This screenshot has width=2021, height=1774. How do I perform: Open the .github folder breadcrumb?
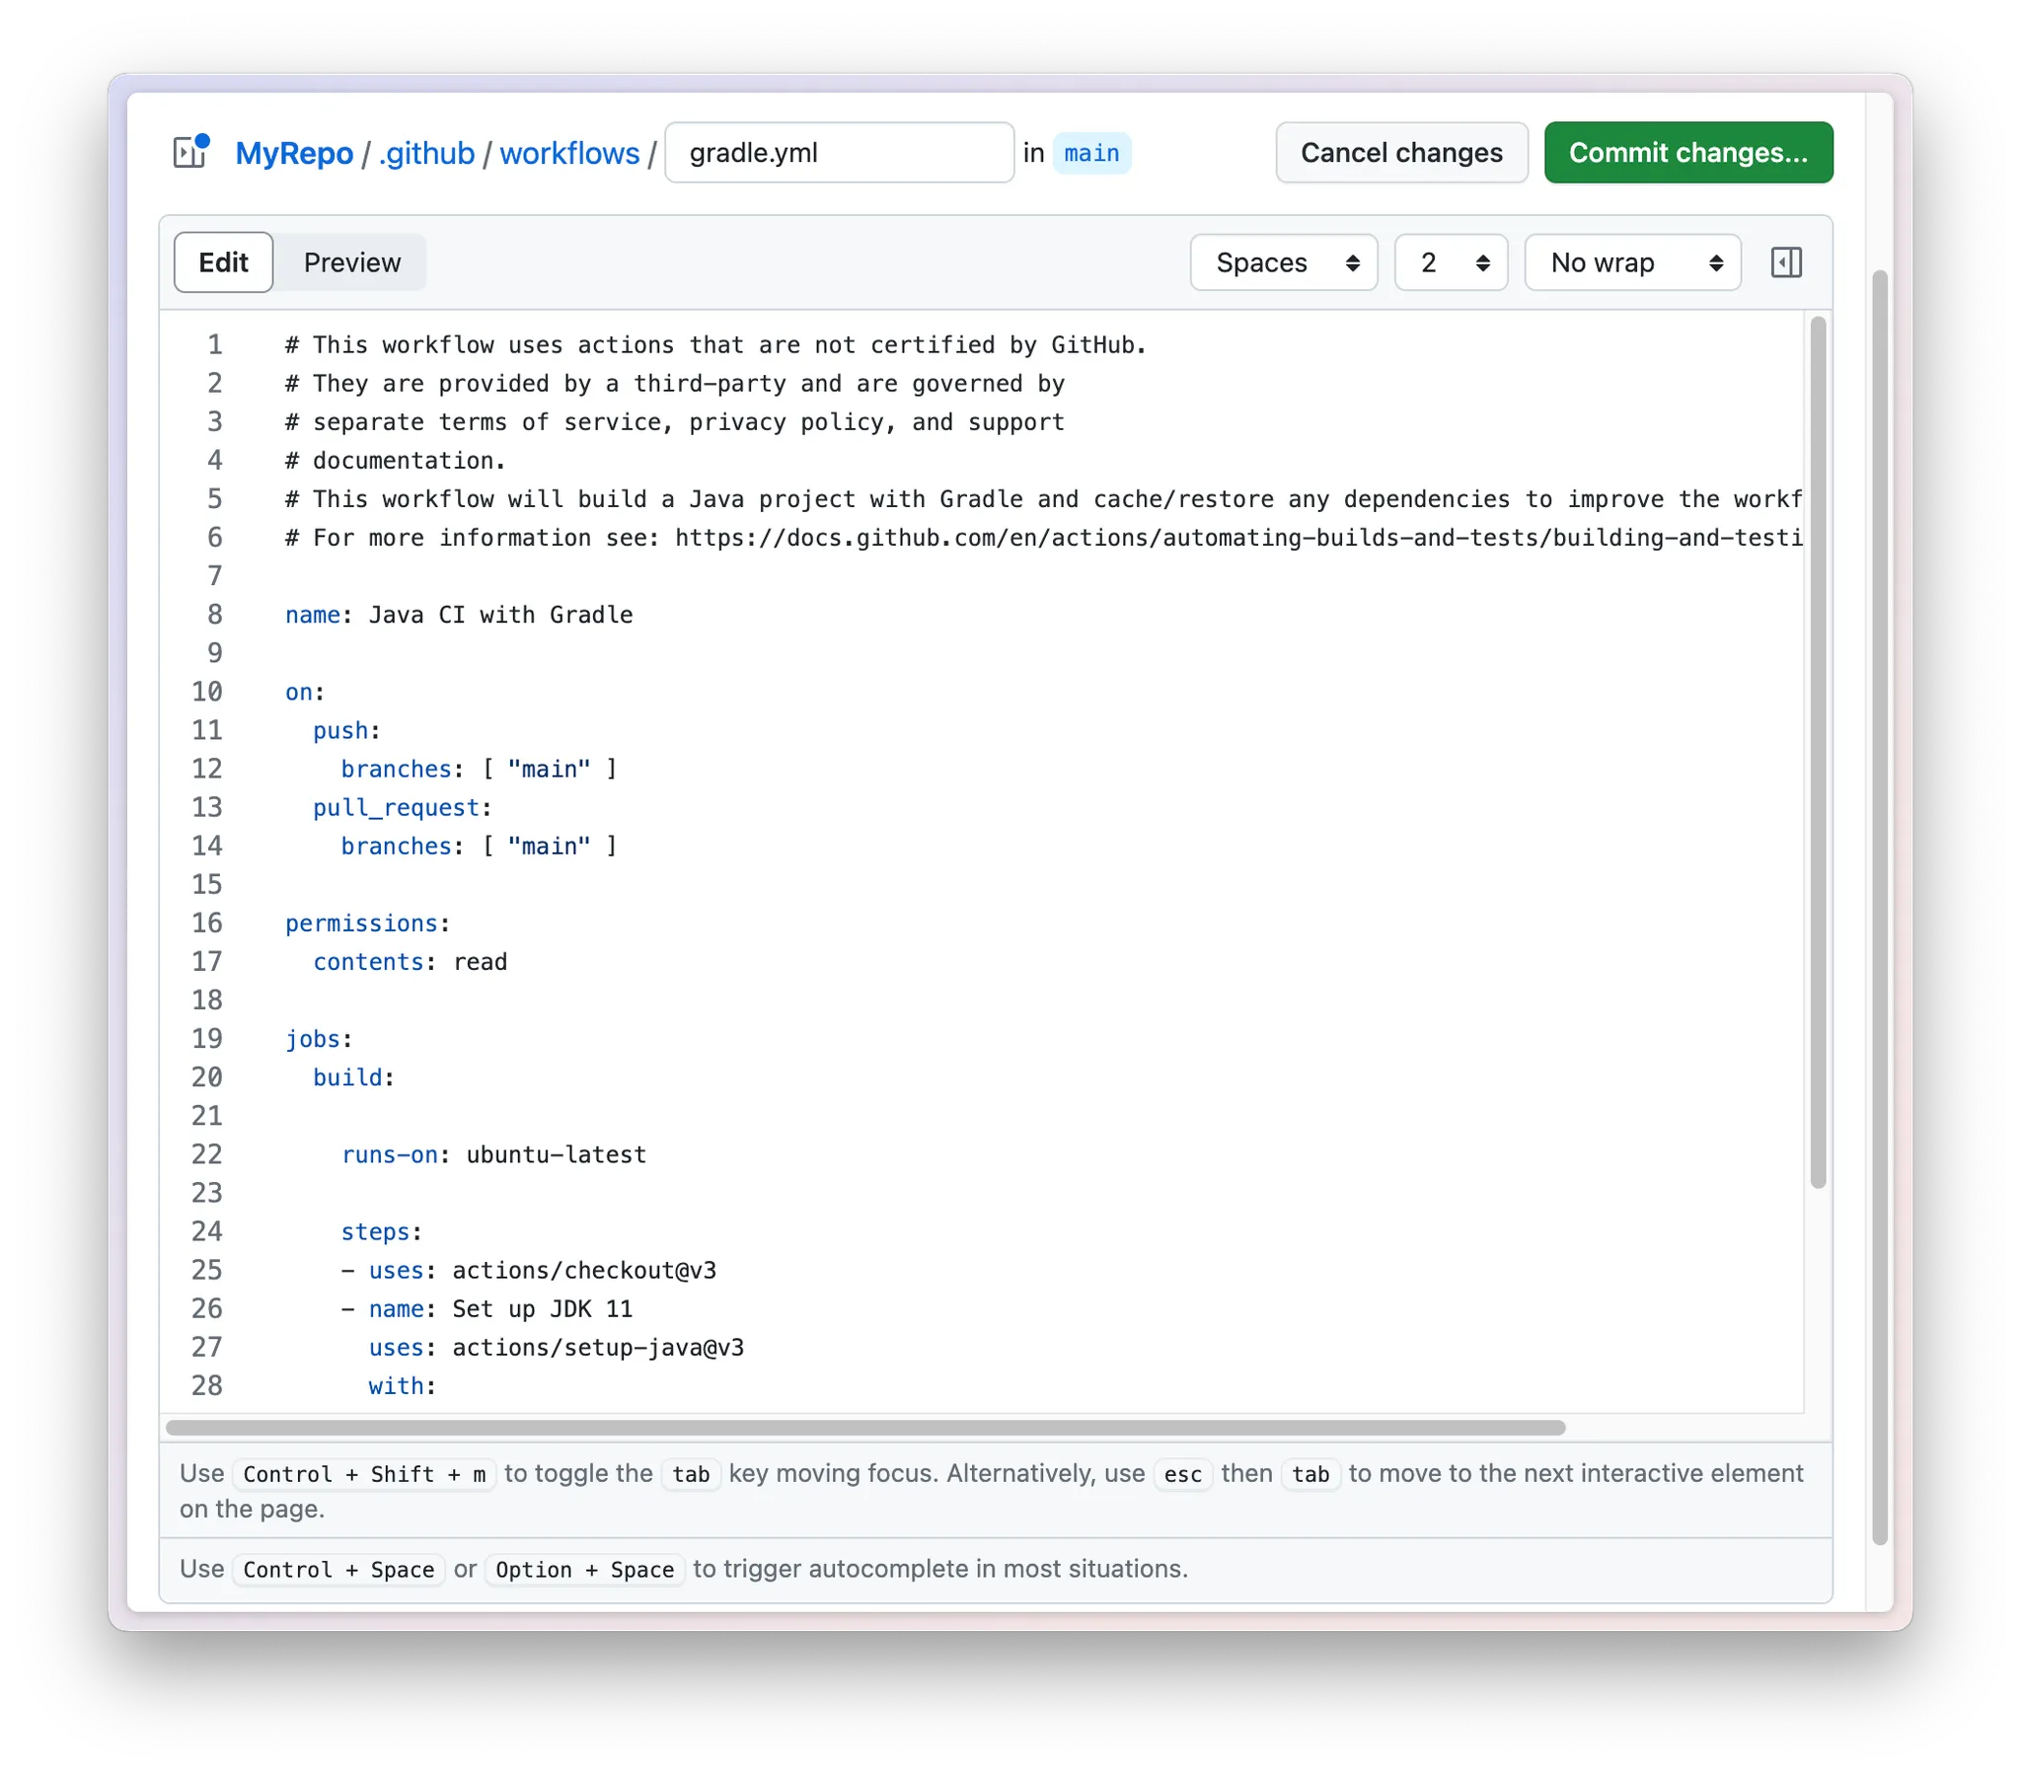point(426,153)
